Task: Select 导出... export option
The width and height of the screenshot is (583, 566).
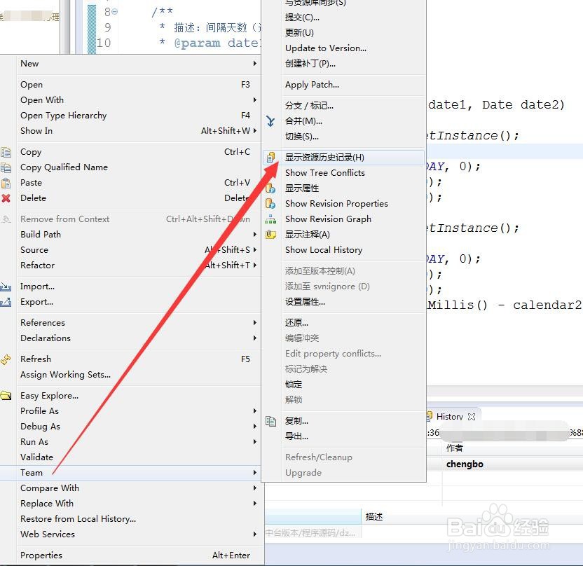Action: [x=343, y=436]
